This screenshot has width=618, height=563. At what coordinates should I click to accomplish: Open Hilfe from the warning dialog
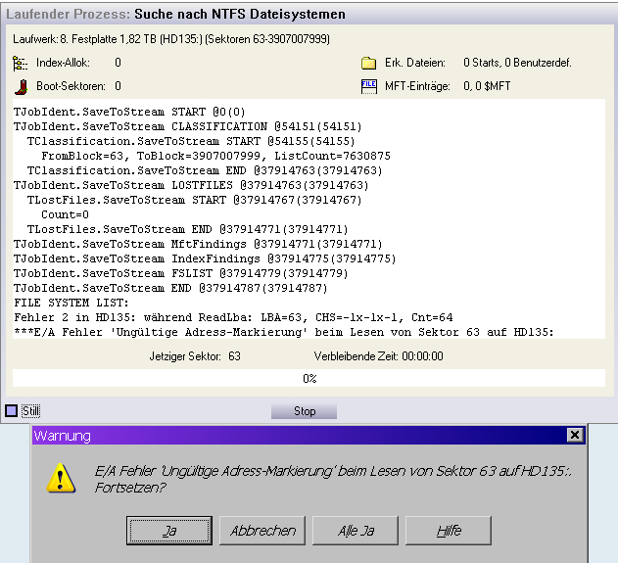449,531
